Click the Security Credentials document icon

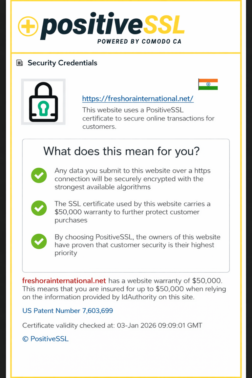20,63
